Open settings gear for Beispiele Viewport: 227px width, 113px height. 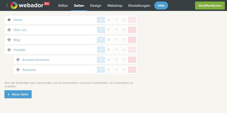109,69
